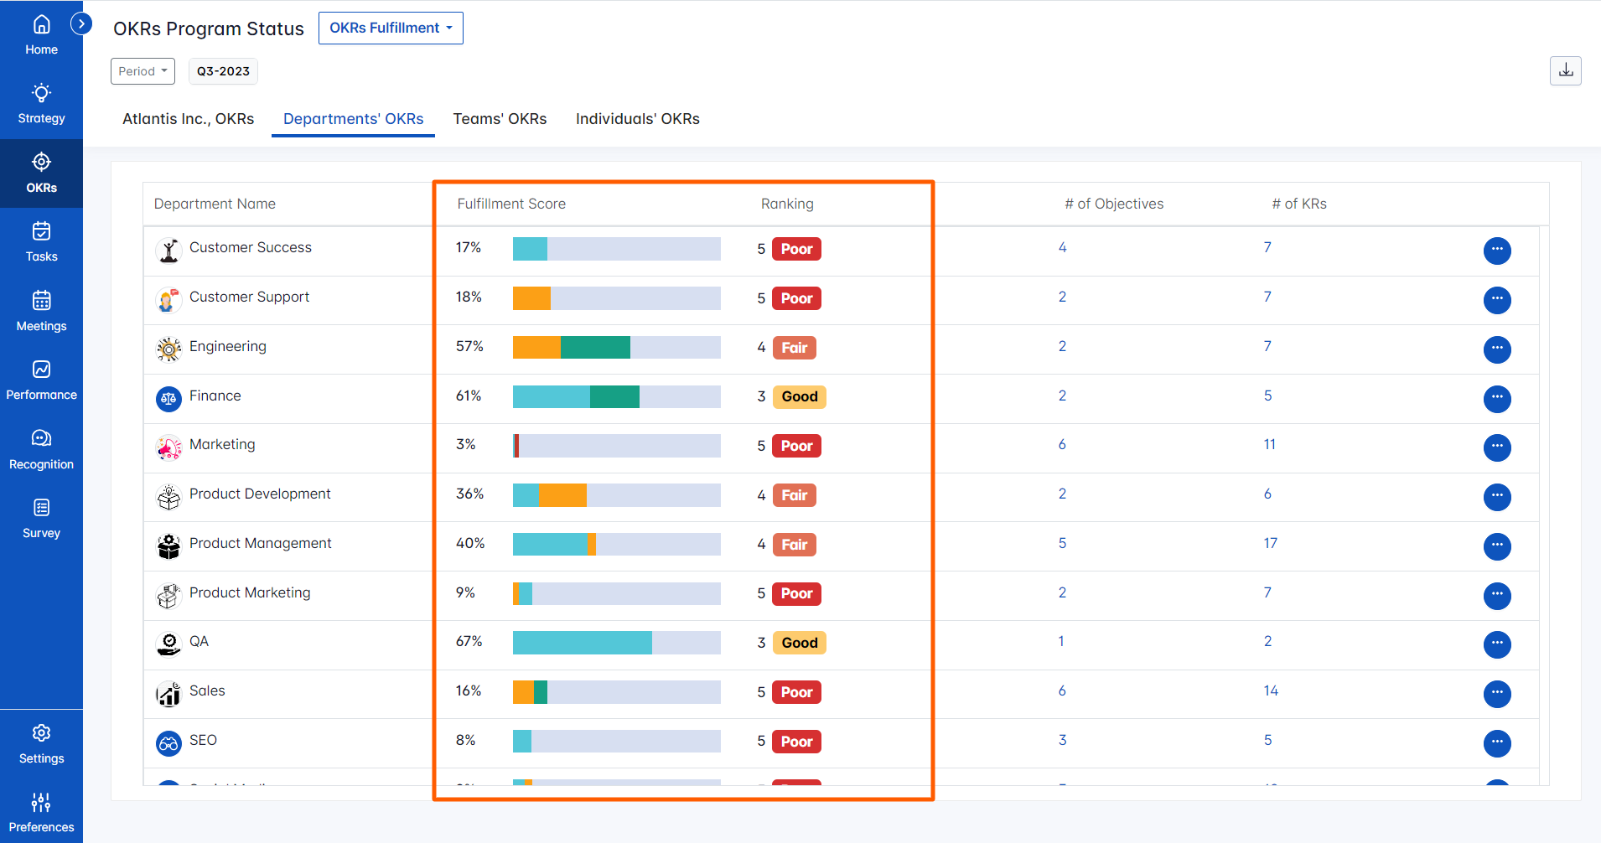Select the Atlantis Inc., OKRs tab
This screenshot has width=1601, height=843.
[x=188, y=119]
